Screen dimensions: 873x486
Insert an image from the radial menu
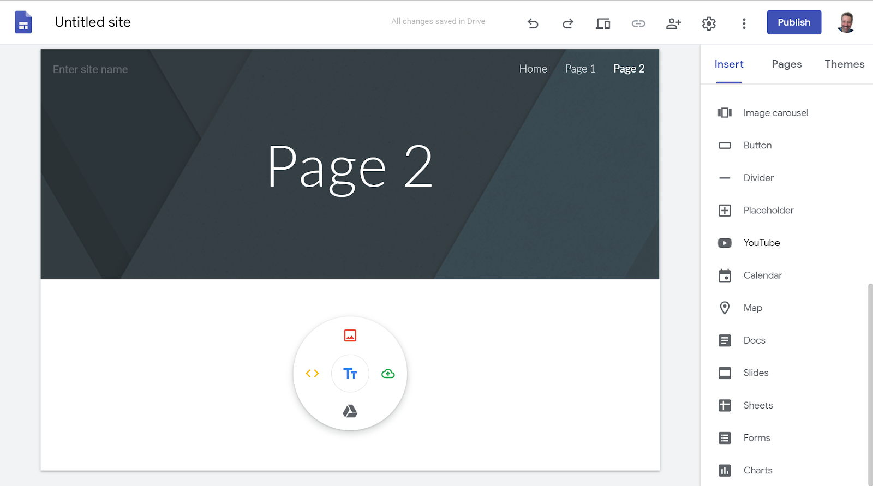click(x=350, y=335)
